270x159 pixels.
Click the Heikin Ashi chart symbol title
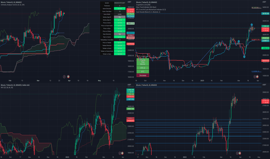(15, 85)
